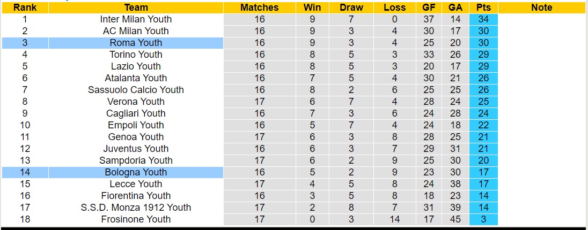Open the Inter Milan Youth team link
This screenshot has height=230, width=588.
[136, 19]
